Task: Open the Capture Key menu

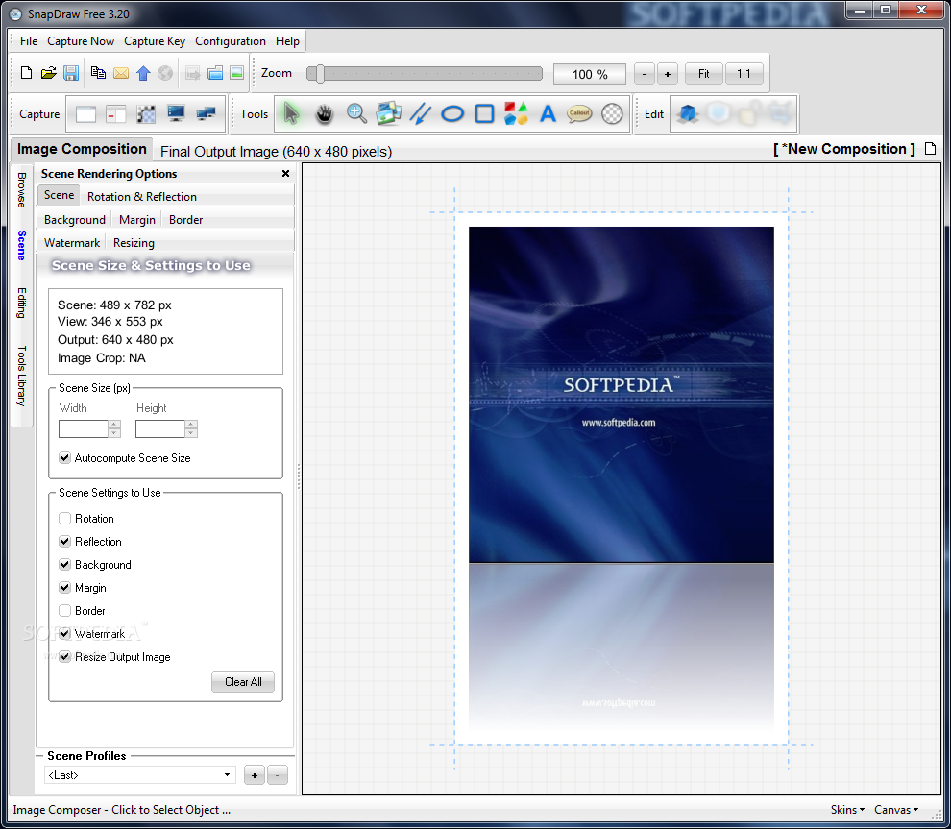Action: point(155,41)
